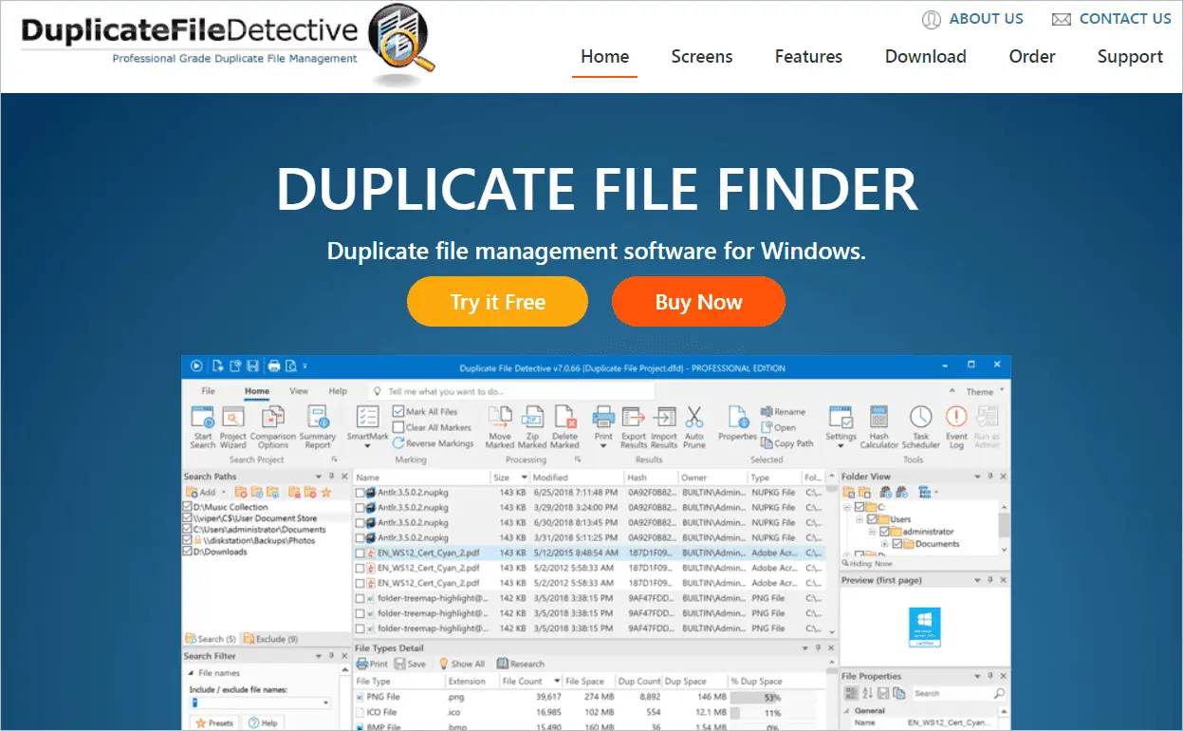
Task: Open the Size column header dropdown arrow
Action: (x=523, y=478)
